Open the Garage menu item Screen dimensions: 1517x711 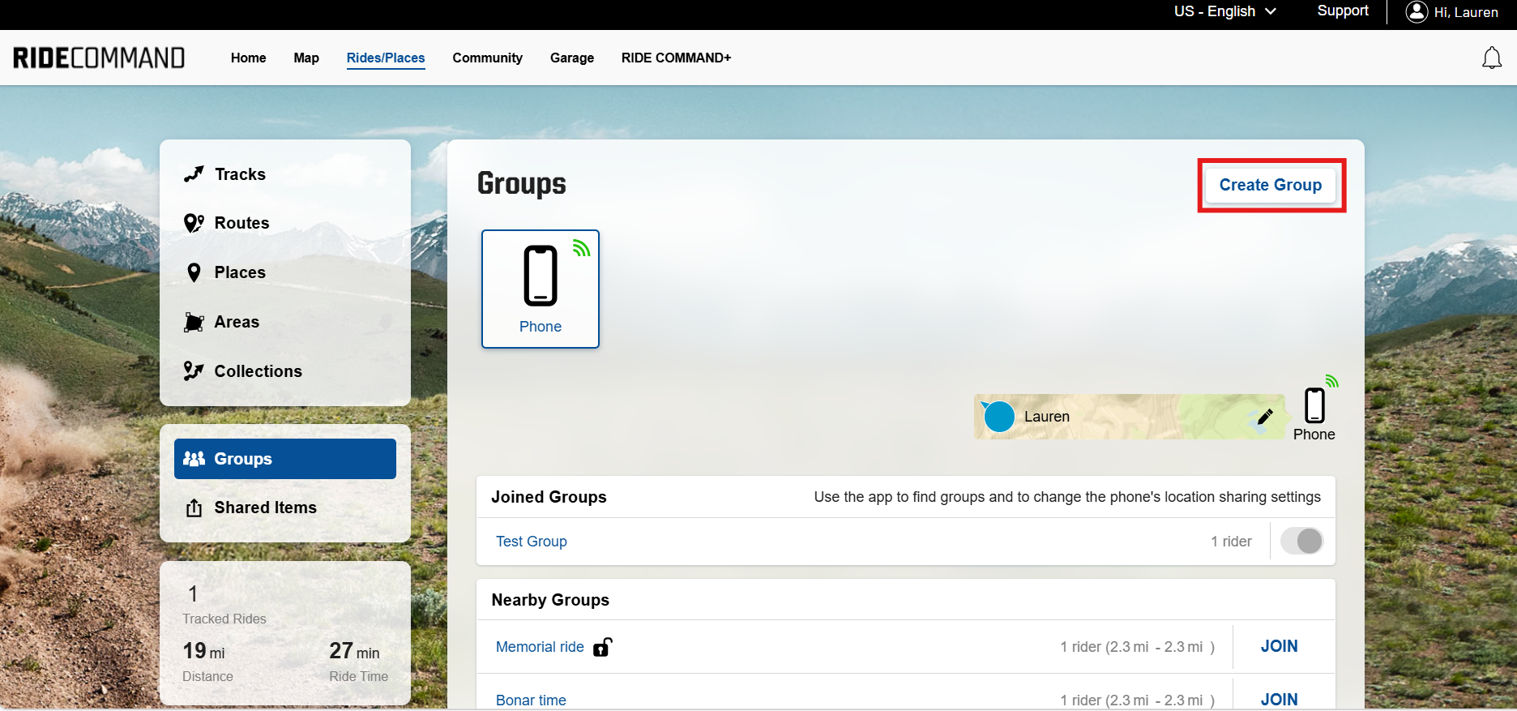[572, 58]
